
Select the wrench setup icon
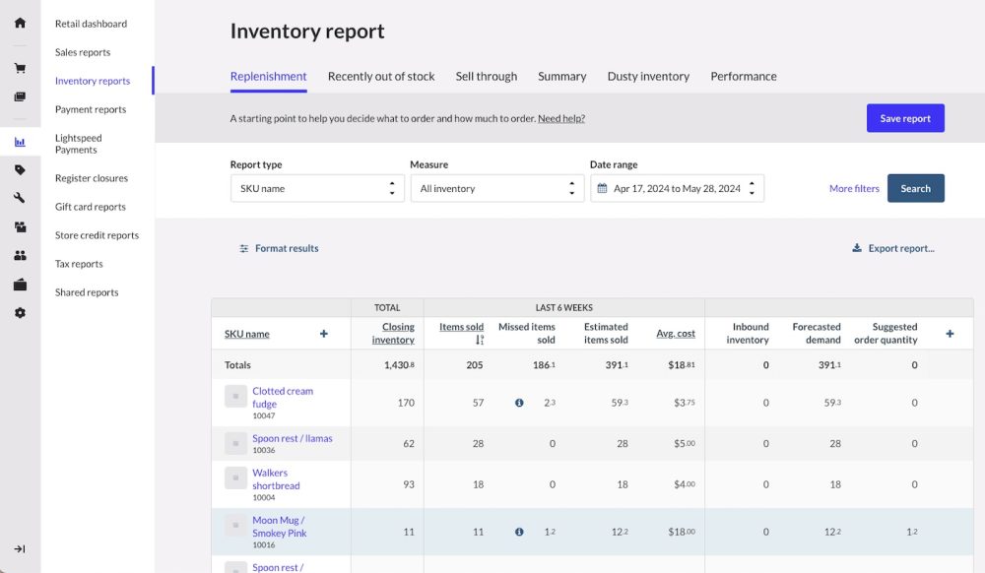point(18,197)
